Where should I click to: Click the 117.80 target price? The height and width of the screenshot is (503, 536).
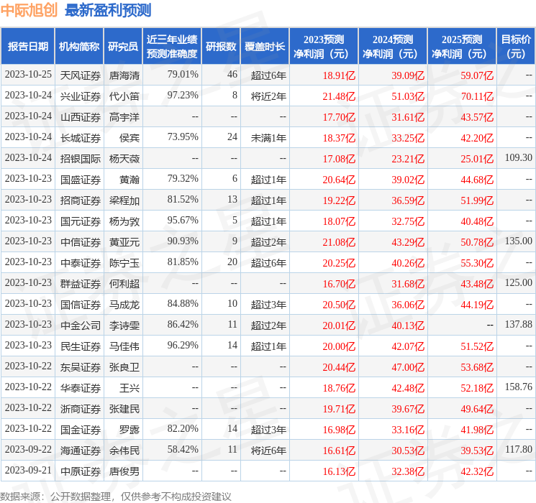click(x=518, y=449)
